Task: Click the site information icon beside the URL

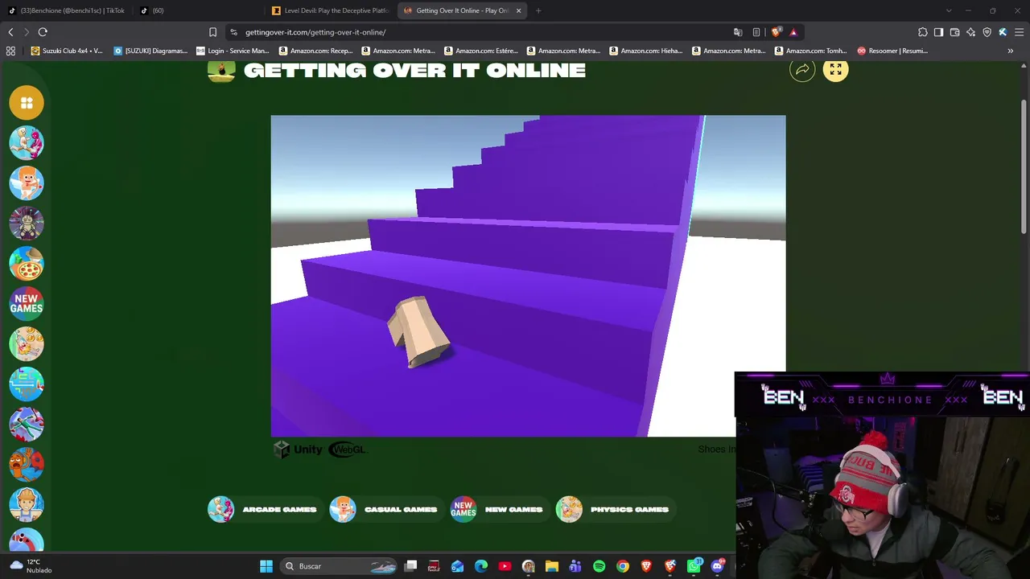Action: point(233,32)
